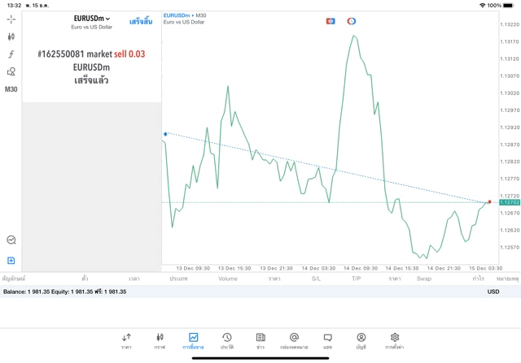Screen dimensions: 521x363
Task: Open chart objects shapes tool
Action: tap(11, 71)
